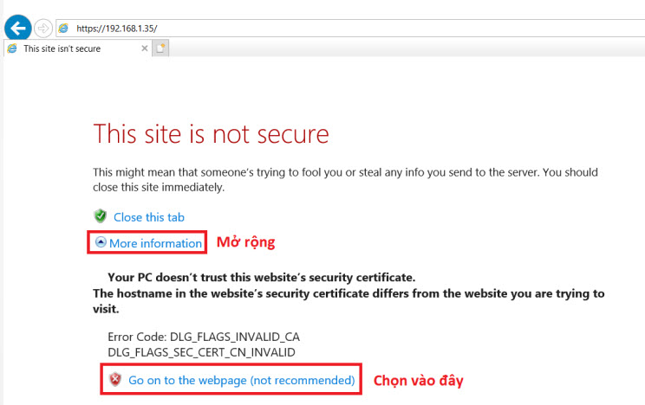Open a new tab with the blank tab button

[160, 48]
